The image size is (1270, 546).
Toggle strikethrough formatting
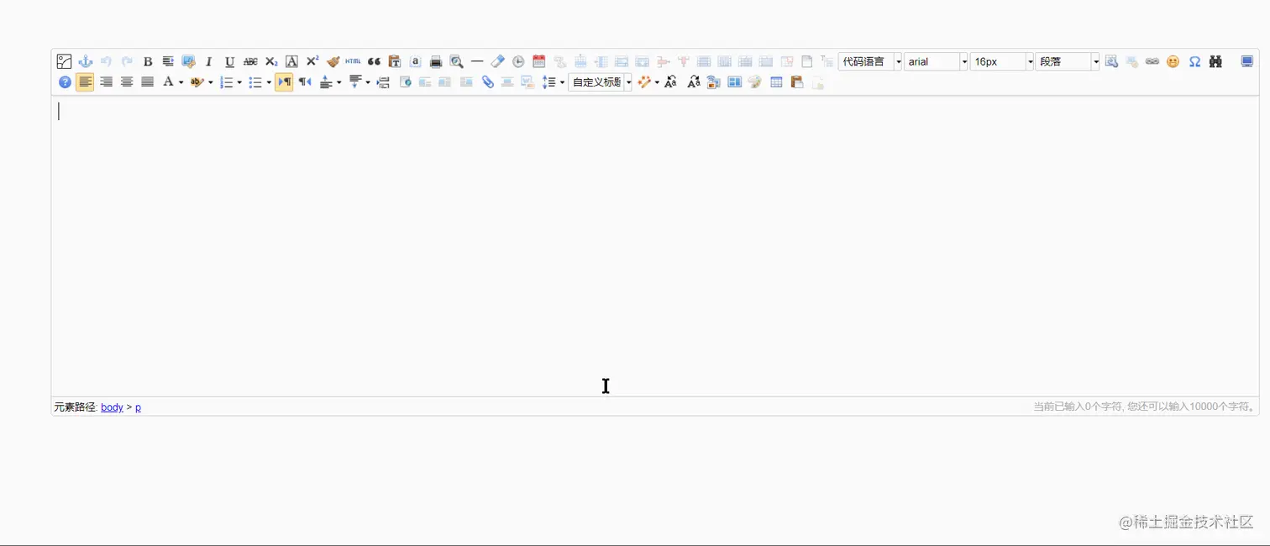[250, 61]
